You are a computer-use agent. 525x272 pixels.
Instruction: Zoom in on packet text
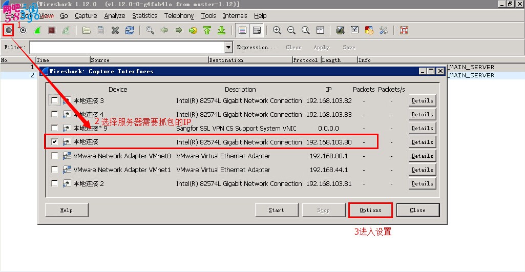coord(277,31)
